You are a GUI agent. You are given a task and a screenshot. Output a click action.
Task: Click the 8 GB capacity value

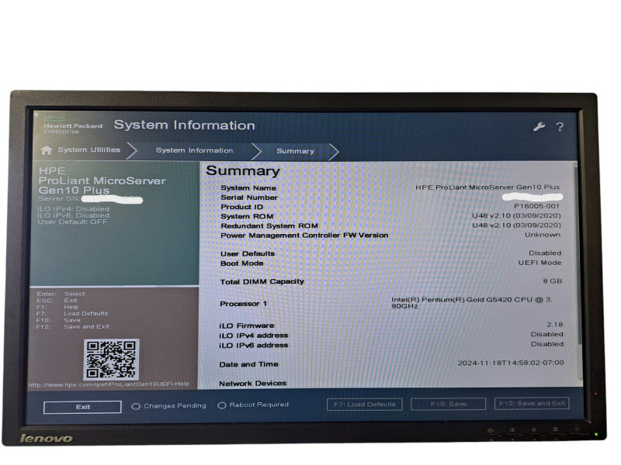point(553,281)
